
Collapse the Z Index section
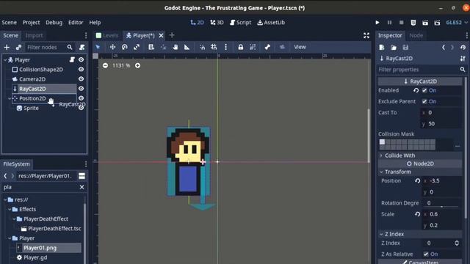coord(420,234)
